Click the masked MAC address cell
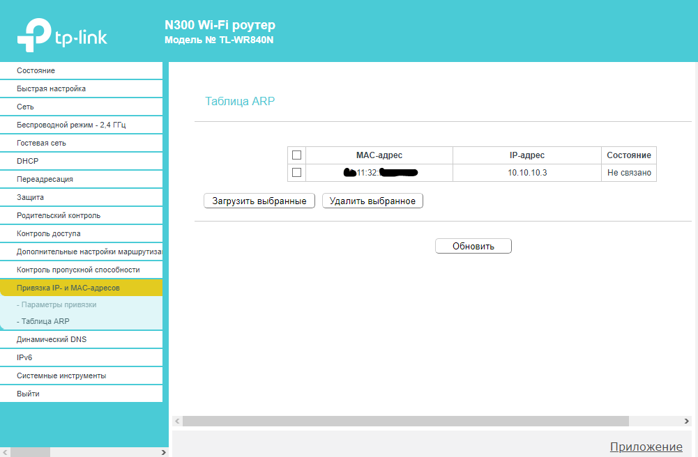Viewport: 698px width, 457px height. click(x=379, y=173)
